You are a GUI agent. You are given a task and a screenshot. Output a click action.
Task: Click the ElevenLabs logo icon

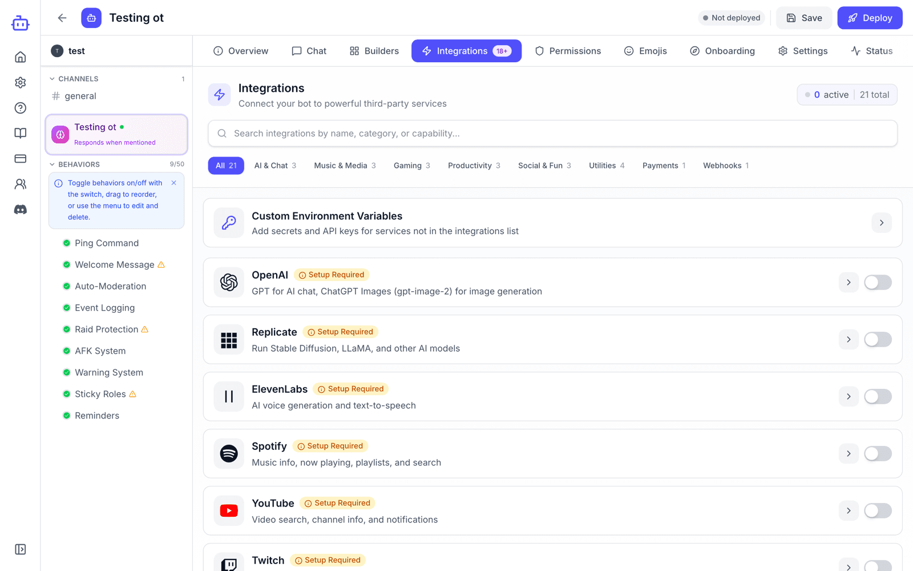229,396
